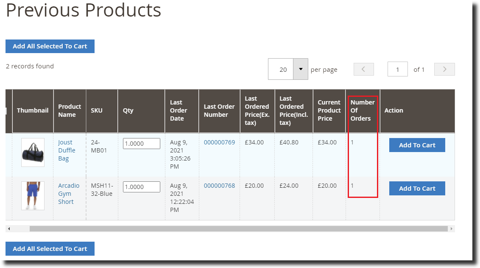Click the horizontal table scrollbar
Viewport: 480px width, 268px height.
click(238, 229)
